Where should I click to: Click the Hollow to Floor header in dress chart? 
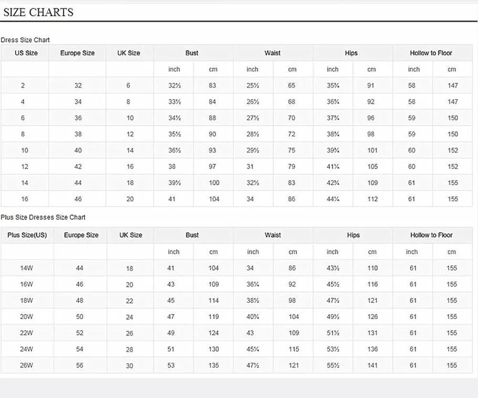pyautogui.click(x=431, y=53)
